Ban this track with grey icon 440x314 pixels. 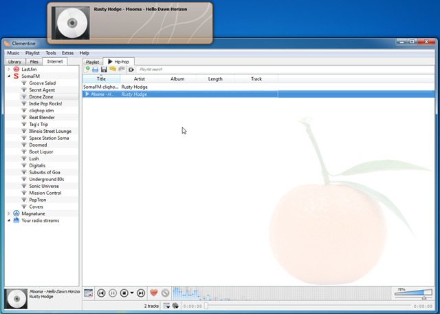click(x=165, y=293)
